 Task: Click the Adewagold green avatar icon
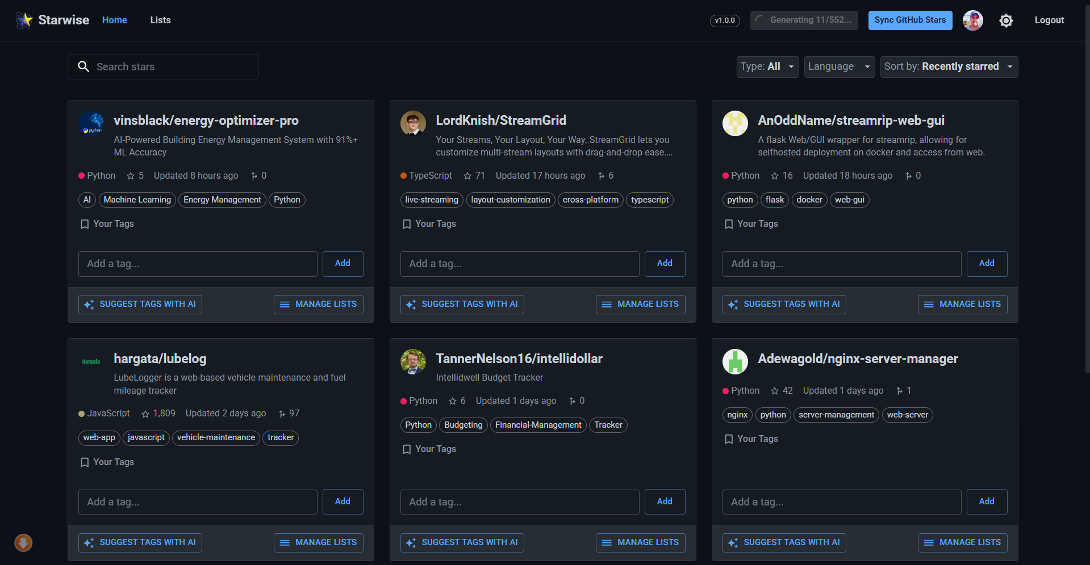coord(735,361)
